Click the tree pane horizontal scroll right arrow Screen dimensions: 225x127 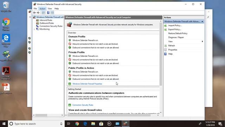[62, 115]
